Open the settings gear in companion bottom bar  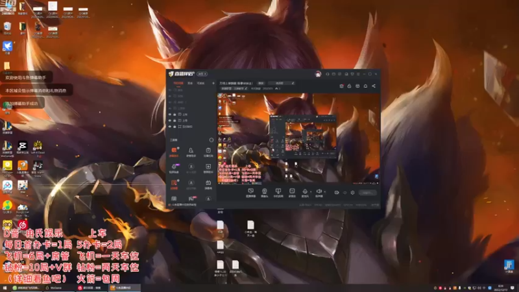(352, 193)
